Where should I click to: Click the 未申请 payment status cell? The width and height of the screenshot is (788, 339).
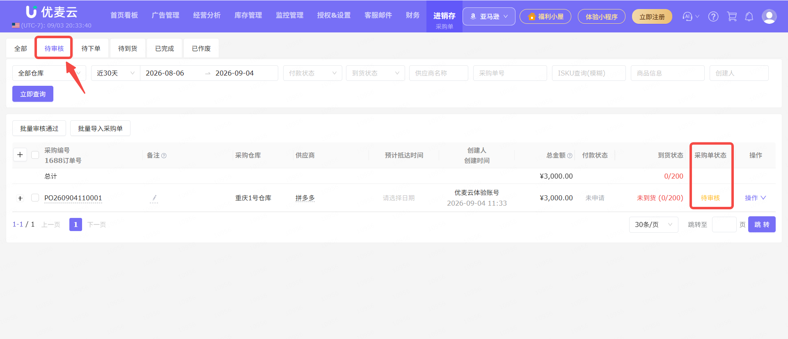595,198
